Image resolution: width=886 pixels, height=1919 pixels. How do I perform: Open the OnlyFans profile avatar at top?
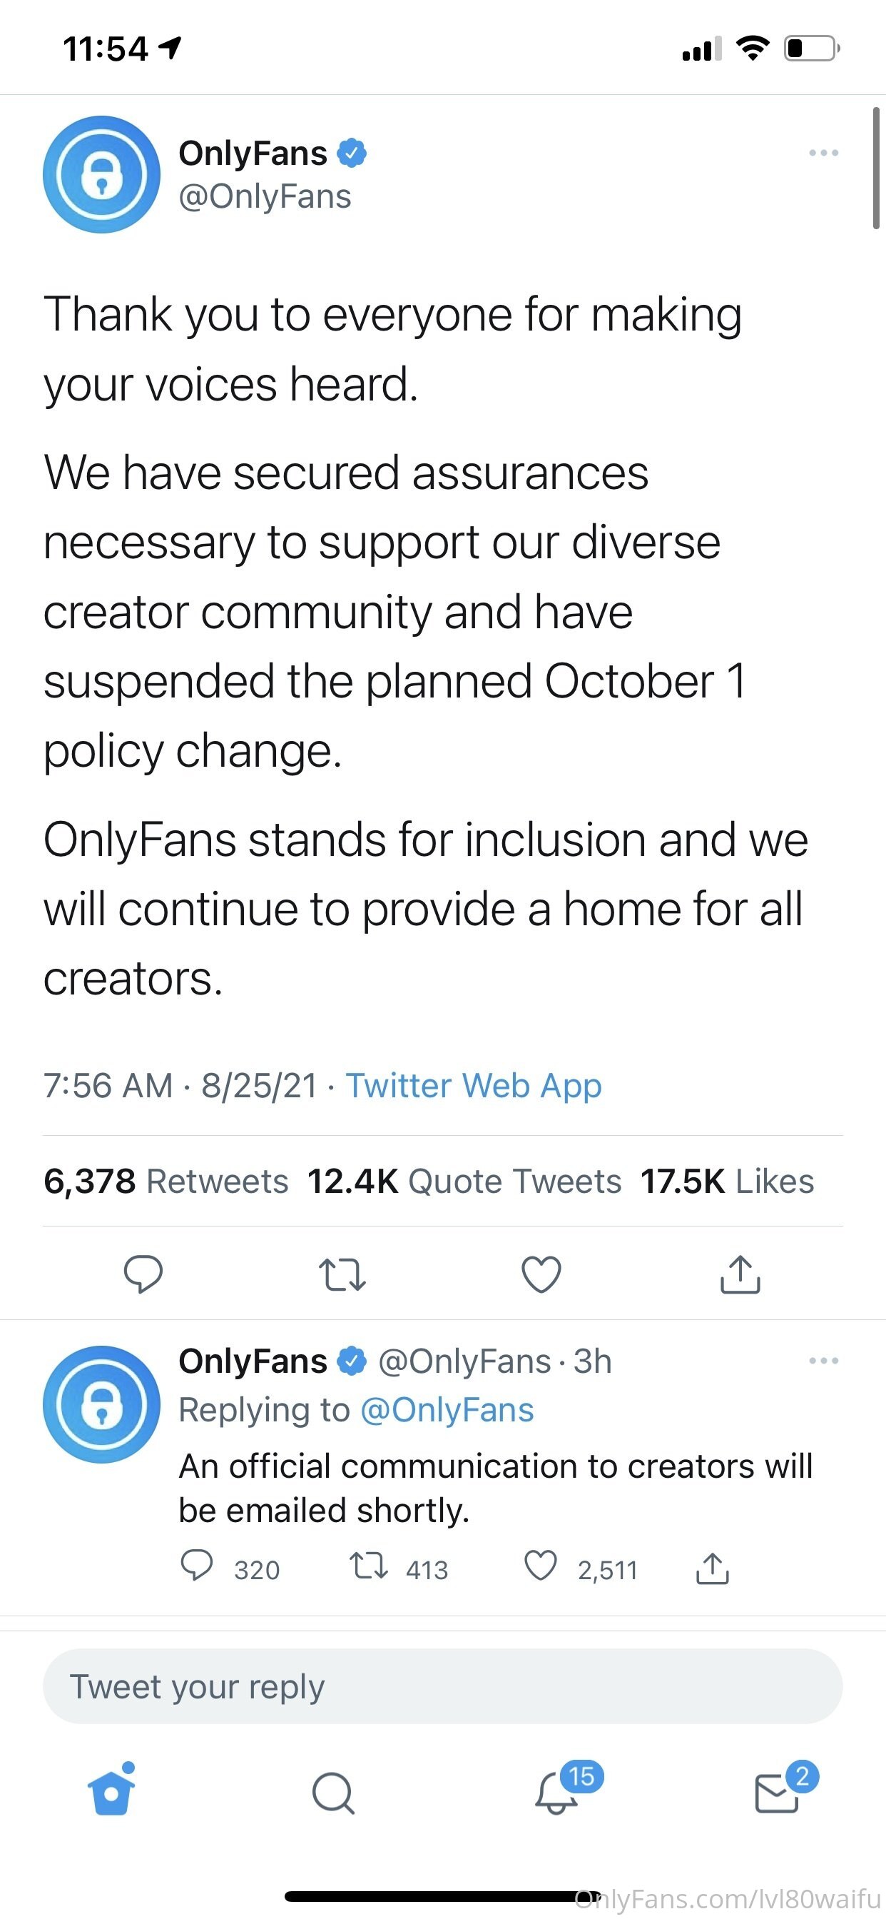[102, 174]
